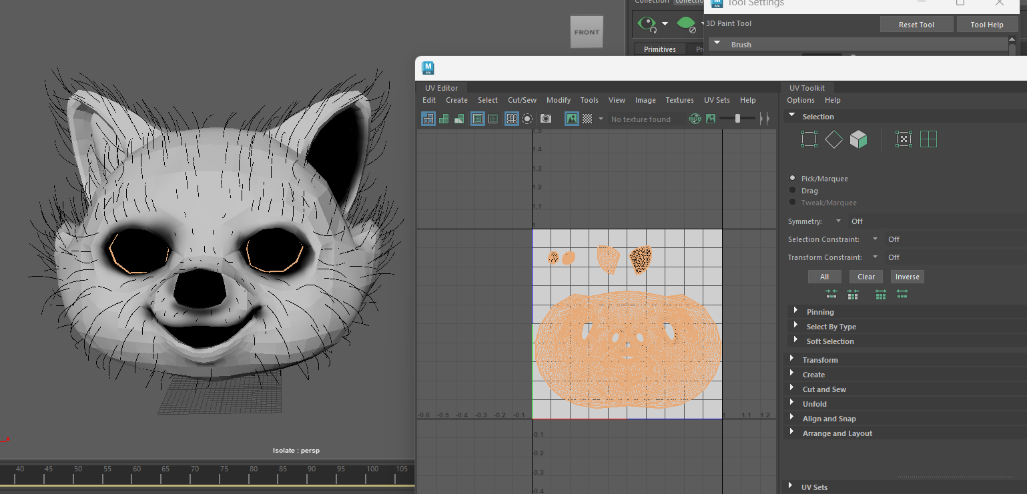Select the Pick/Marquee radio button
This screenshot has width=1027, height=494.
(x=792, y=178)
